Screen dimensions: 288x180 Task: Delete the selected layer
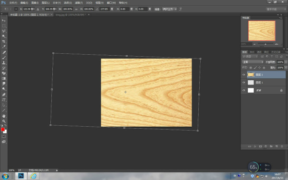point(282,146)
